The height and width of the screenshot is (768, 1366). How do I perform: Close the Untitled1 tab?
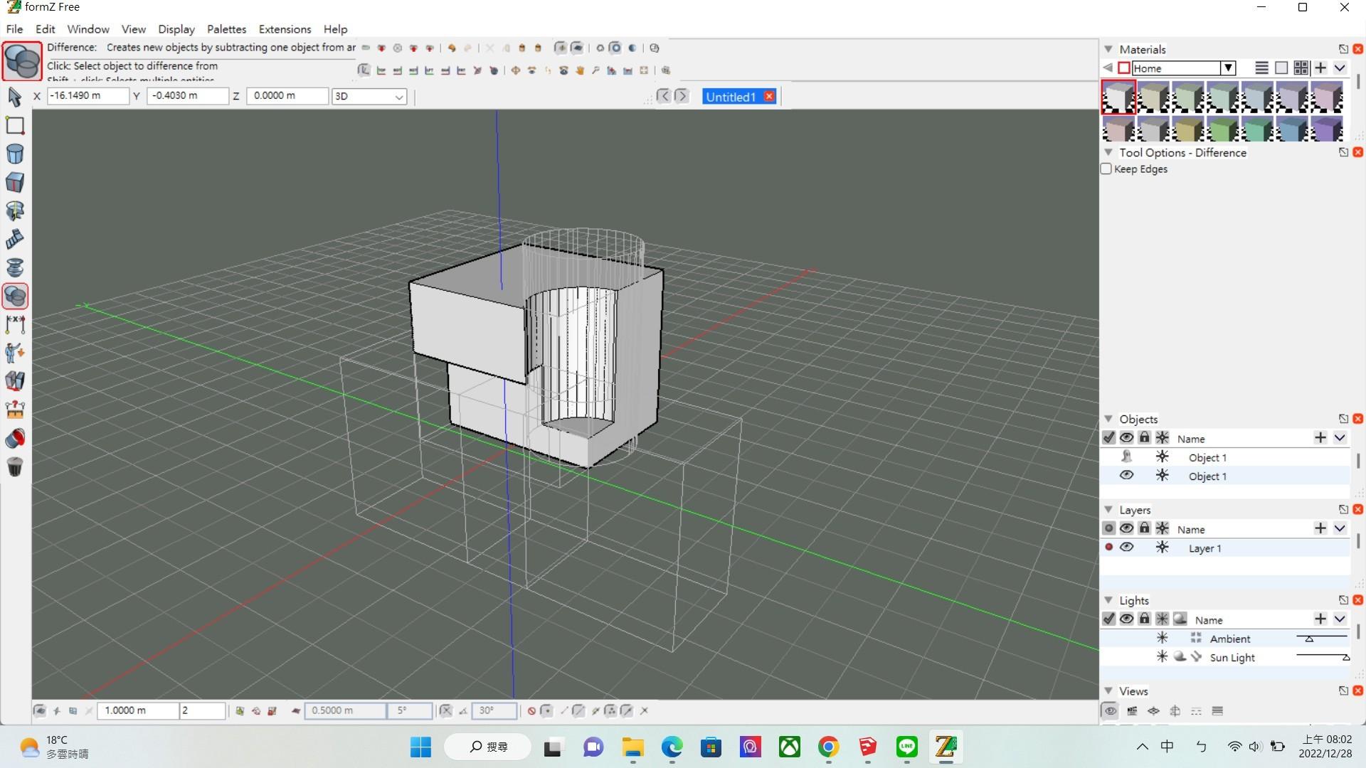tap(769, 96)
